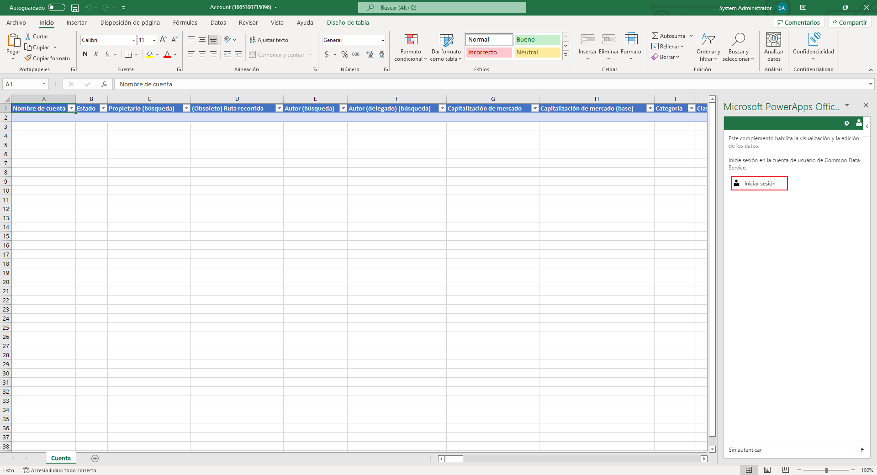This screenshot has height=475, width=877.
Task: Open PowerApps add-in settings gear
Action: (x=847, y=123)
